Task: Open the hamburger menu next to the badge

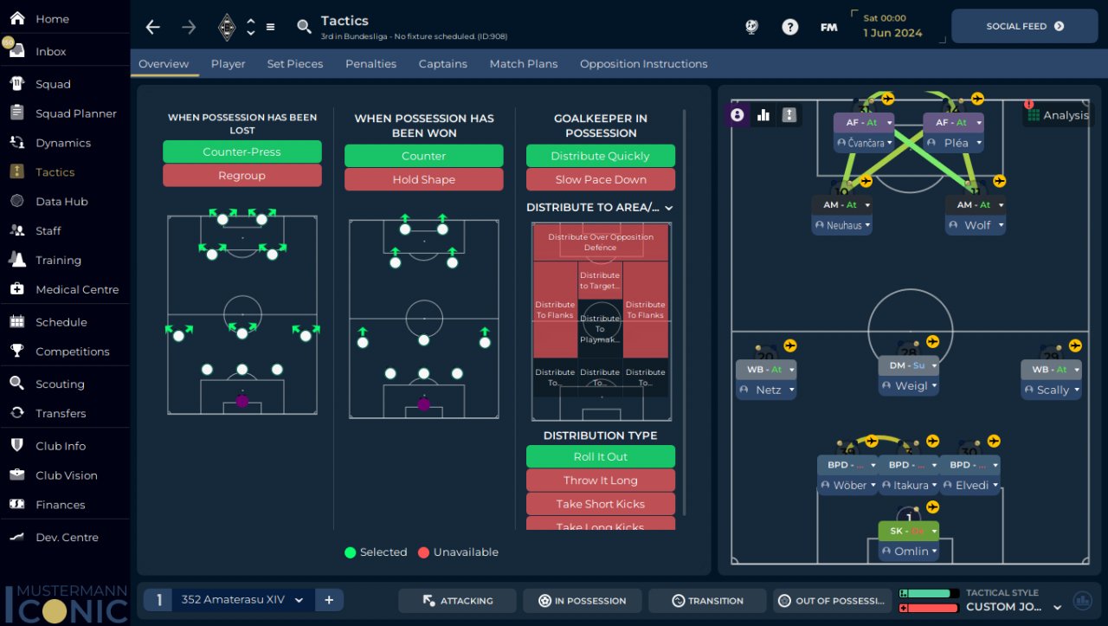Action: coord(270,27)
